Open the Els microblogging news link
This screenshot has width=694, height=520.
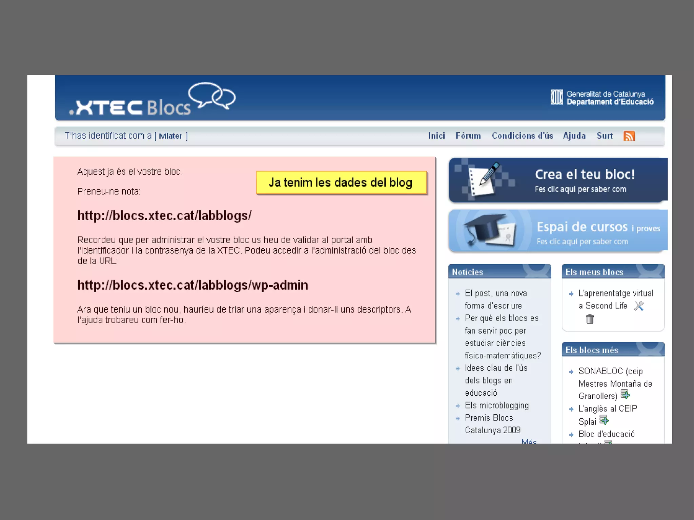point(496,405)
